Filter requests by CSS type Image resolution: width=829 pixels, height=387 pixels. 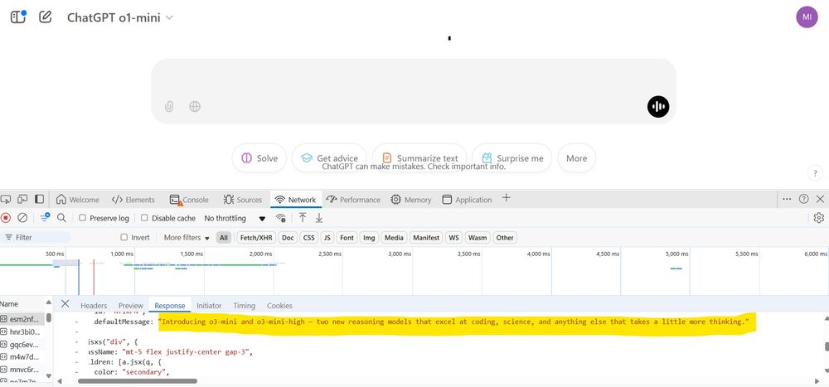[308, 237]
